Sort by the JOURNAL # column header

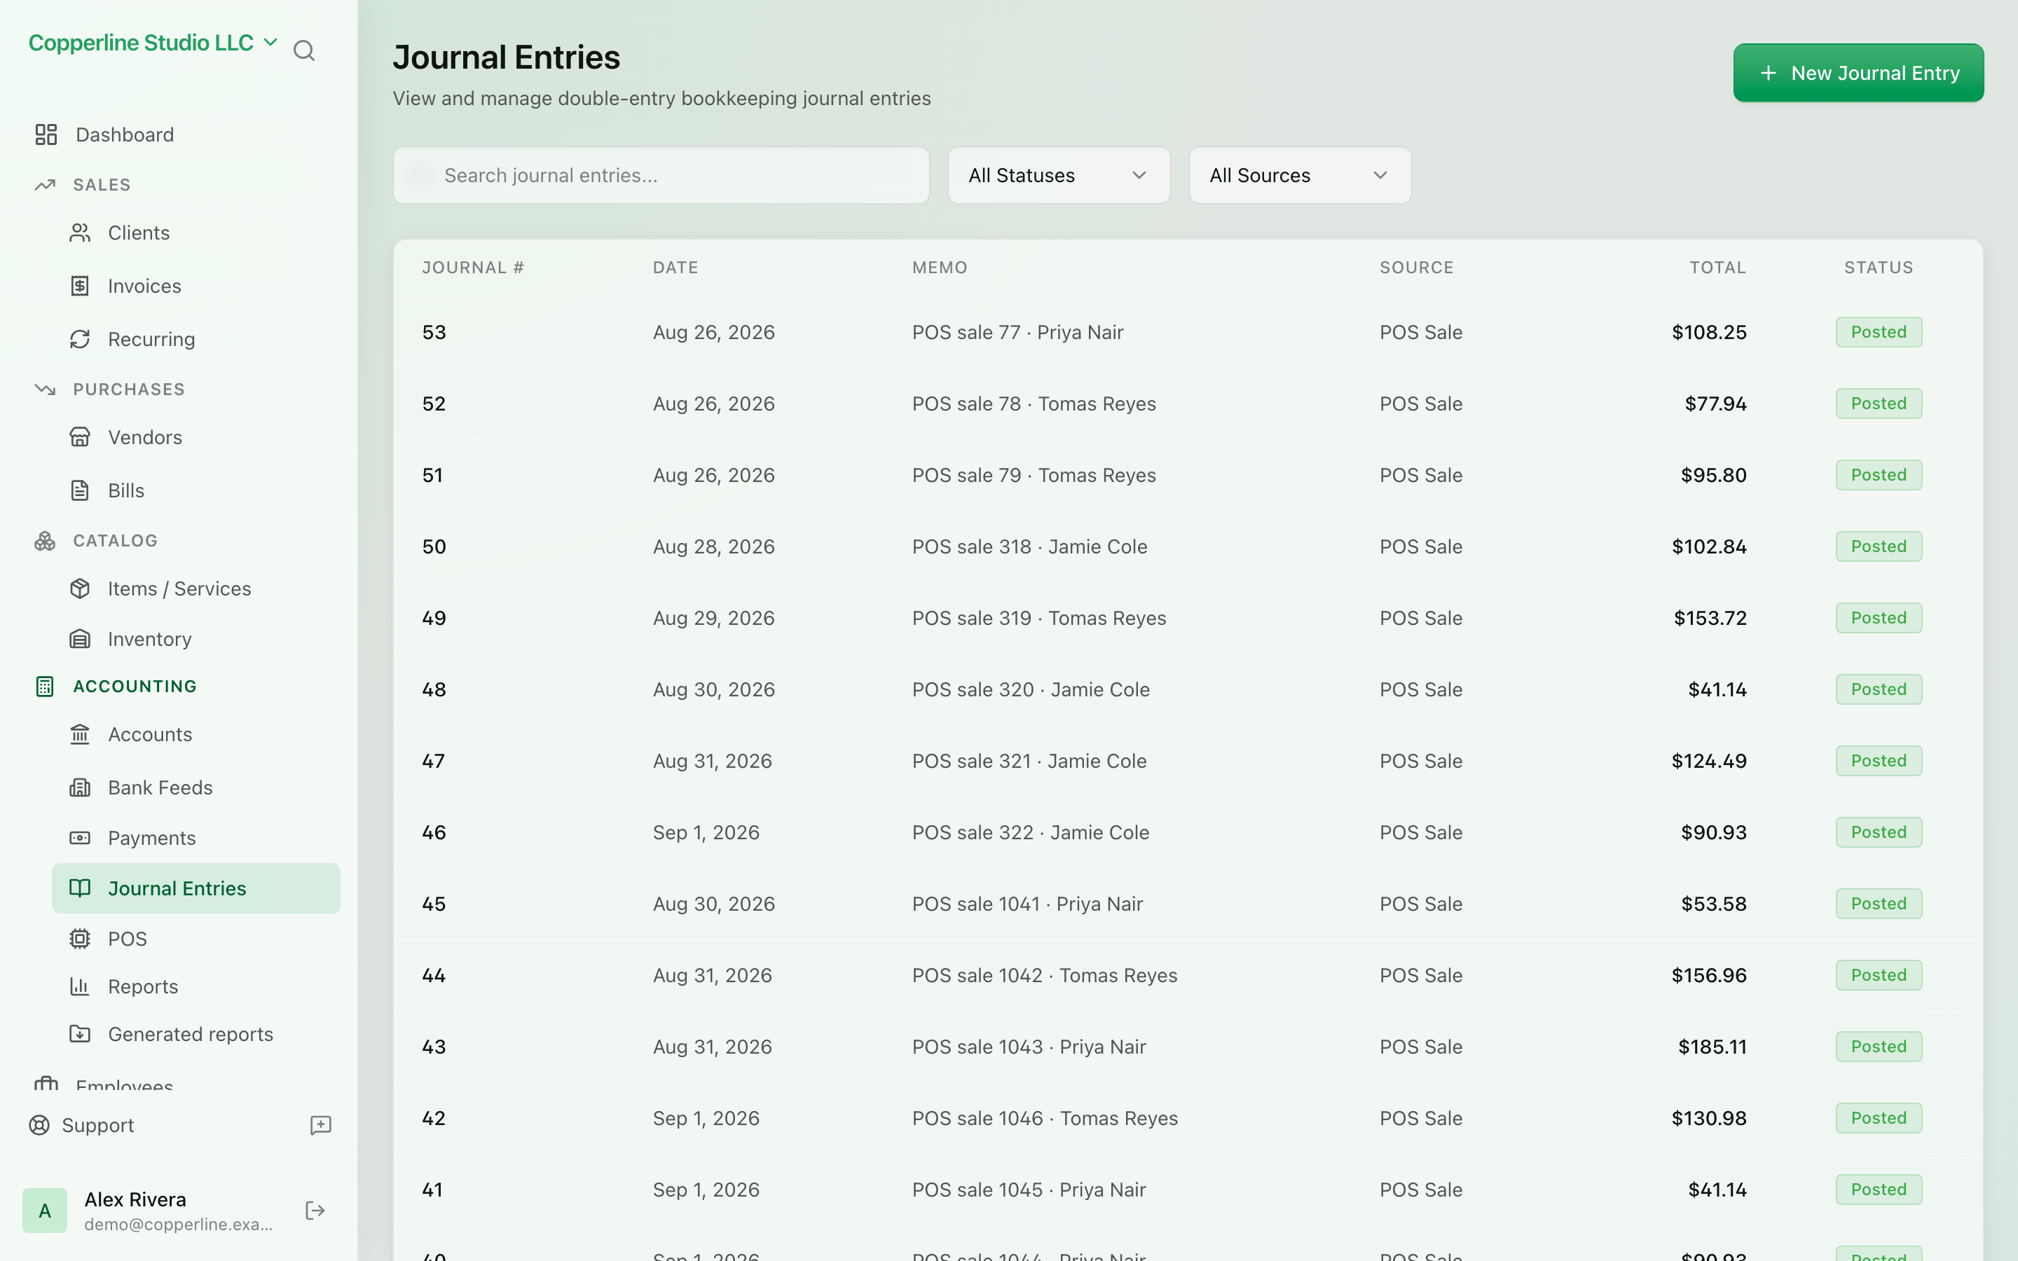click(473, 268)
